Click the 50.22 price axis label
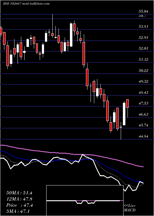The height and width of the screenshot is (216, 154). click(x=144, y=70)
